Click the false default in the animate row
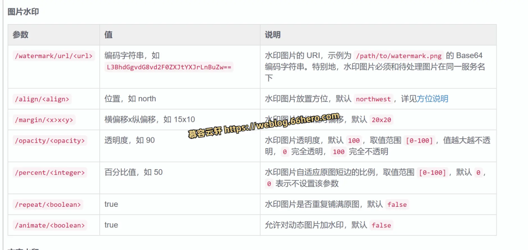 pos(381,225)
